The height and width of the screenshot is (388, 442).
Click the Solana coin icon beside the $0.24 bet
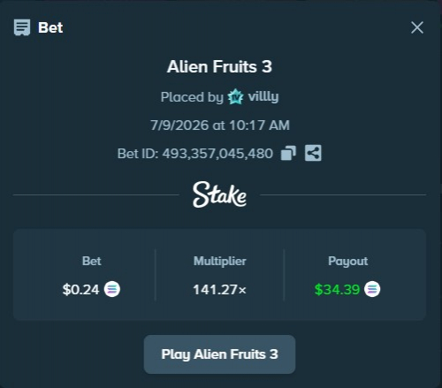tap(112, 289)
